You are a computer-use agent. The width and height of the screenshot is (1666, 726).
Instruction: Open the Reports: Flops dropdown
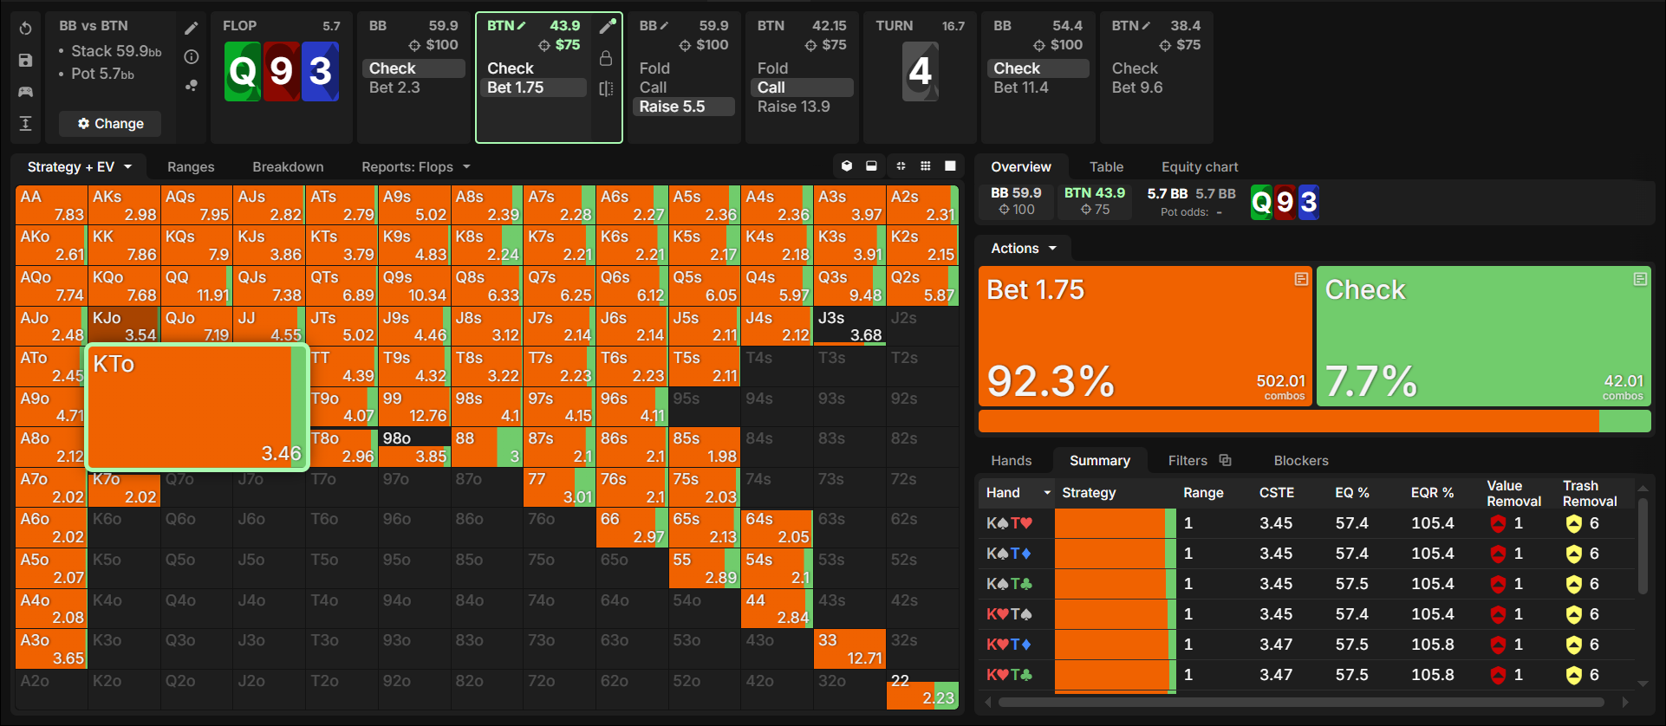click(416, 167)
